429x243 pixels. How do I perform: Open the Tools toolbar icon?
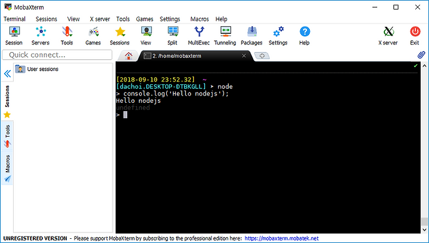pos(67,36)
